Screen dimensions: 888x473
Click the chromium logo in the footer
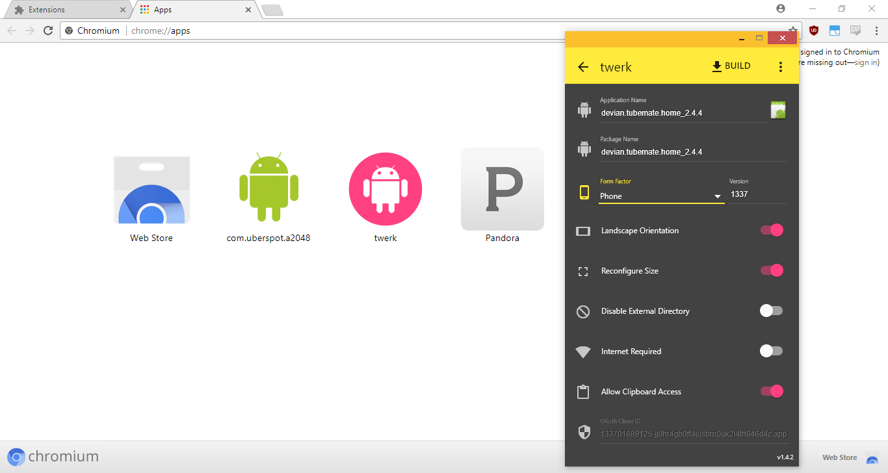pyautogui.click(x=53, y=457)
